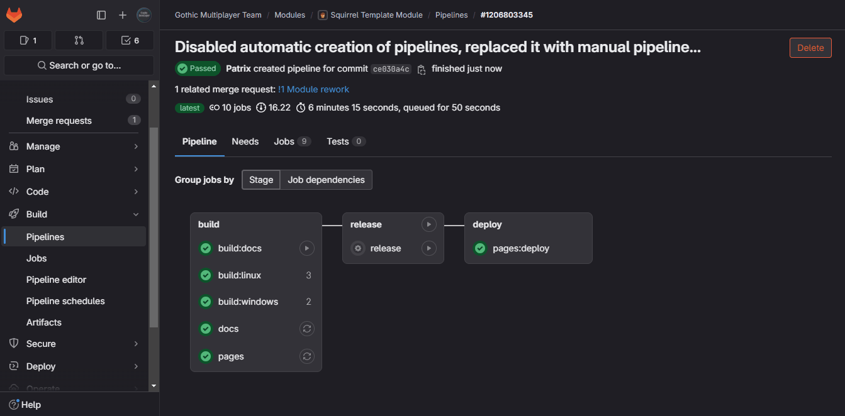Click the plus create new icon

(123, 15)
